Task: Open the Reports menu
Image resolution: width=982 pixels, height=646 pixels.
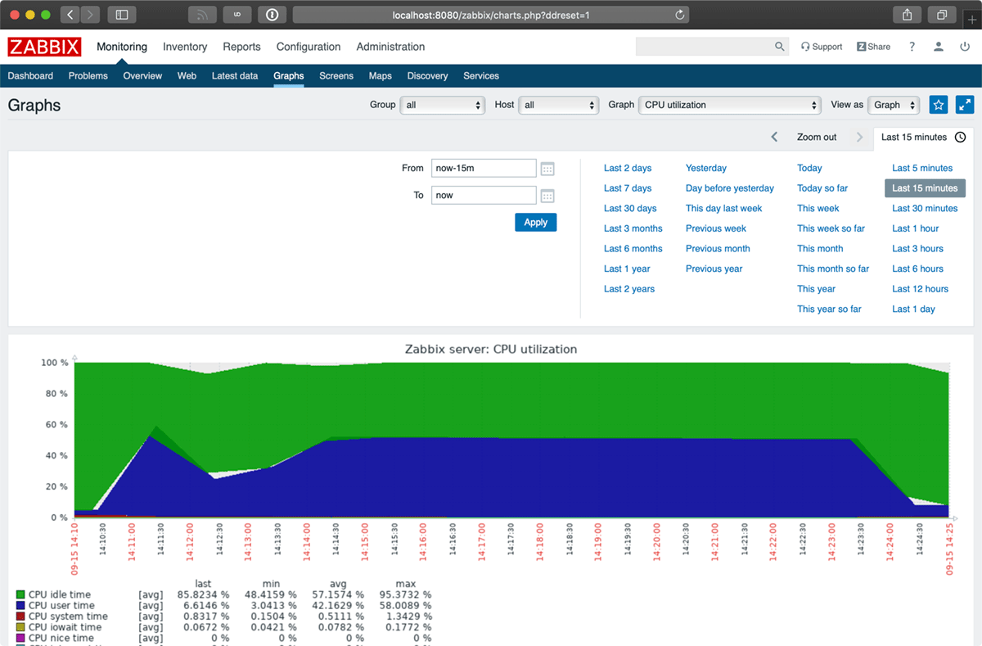Action: pyautogui.click(x=241, y=47)
